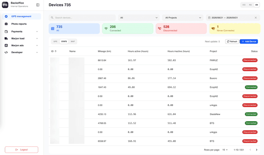Click the Backoffice logo icon
This screenshot has width=264, height=155.
(5, 5)
